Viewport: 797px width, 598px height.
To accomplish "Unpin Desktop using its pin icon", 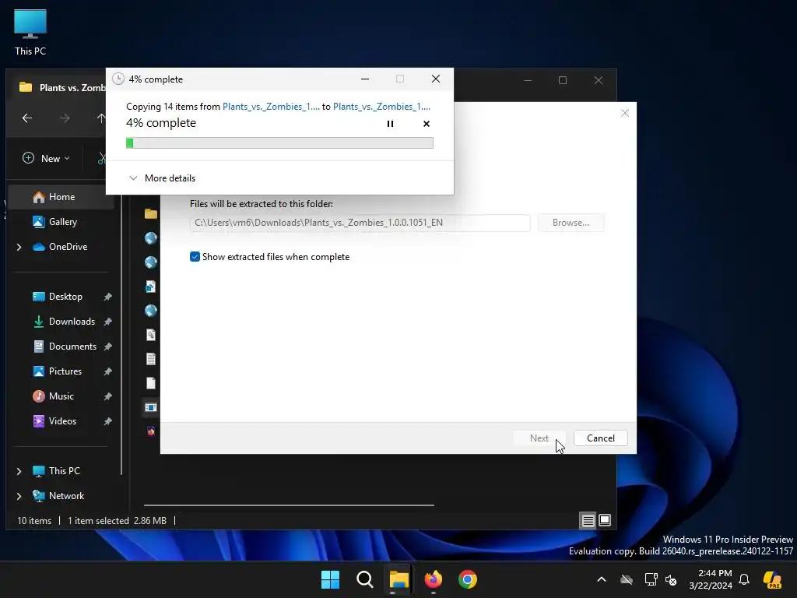I will coord(107,297).
